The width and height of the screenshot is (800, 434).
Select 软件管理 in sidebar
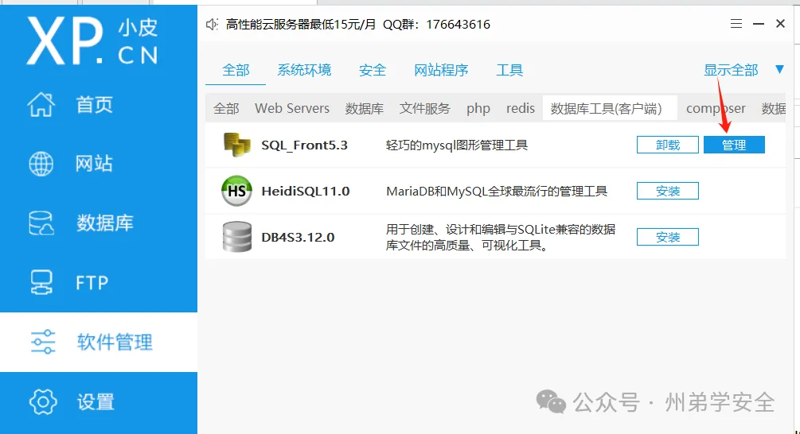point(99,342)
